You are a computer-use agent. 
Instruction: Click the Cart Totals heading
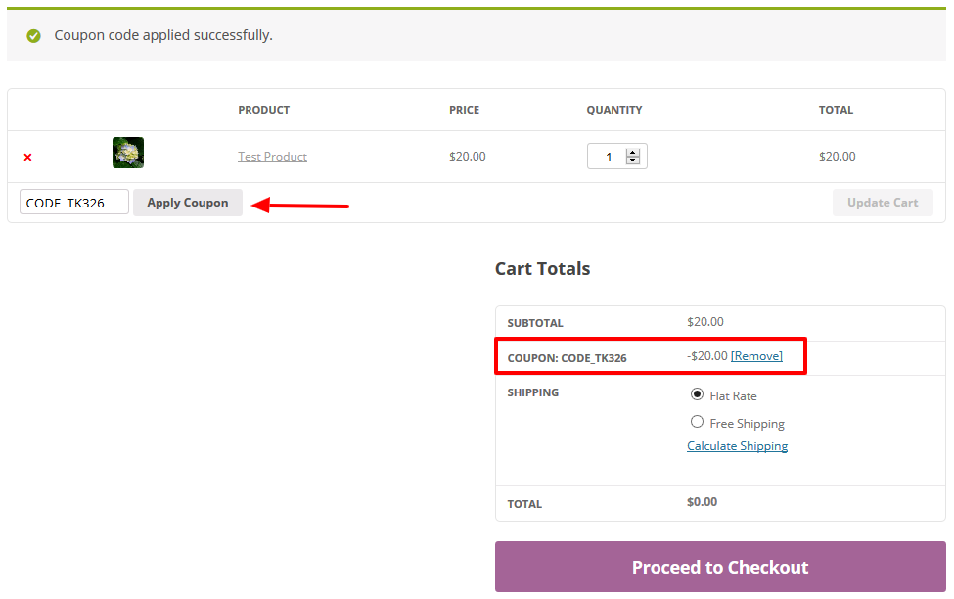(542, 269)
